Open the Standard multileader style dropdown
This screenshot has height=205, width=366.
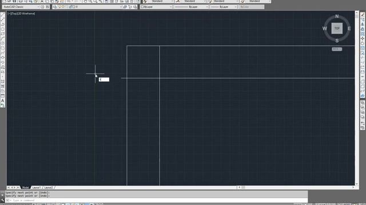click(x=258, y=1)
